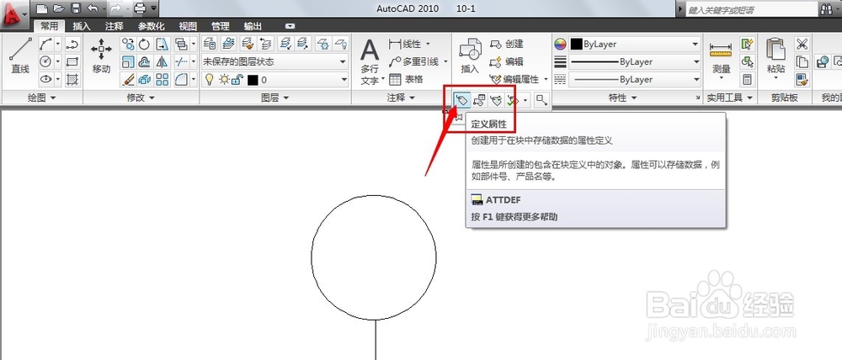Activate the Move (移动) tool
The height and width of the screenshot is (360, 842).
[101, 56]
